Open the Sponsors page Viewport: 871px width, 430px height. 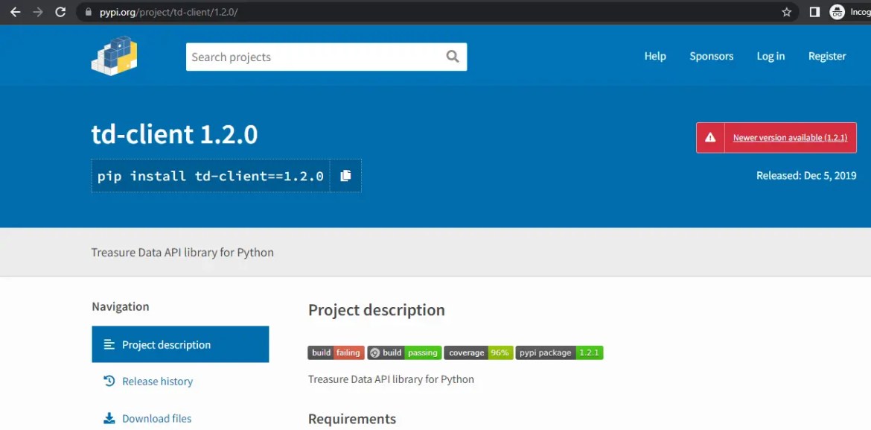(712, 56)
